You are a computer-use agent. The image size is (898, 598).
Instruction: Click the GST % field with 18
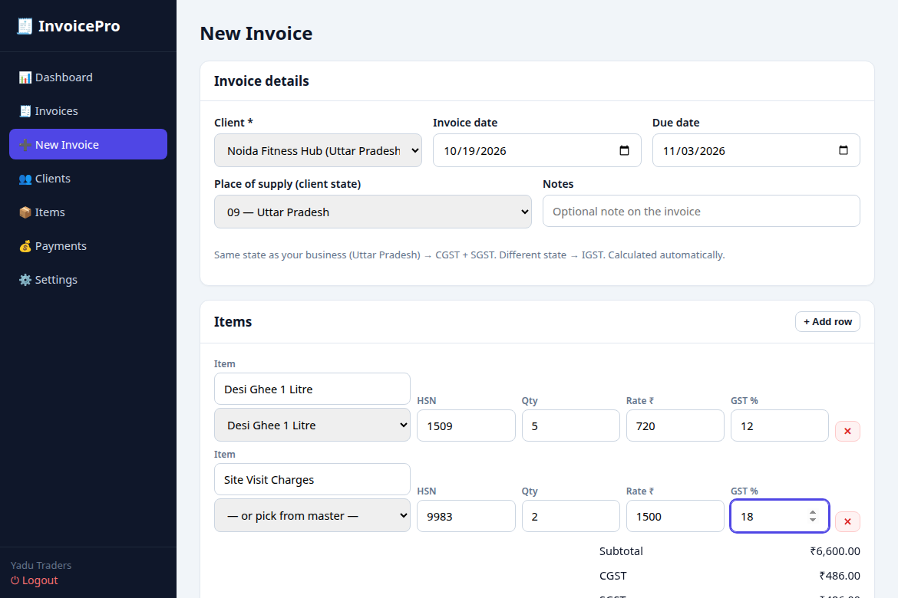click(780, 516)
